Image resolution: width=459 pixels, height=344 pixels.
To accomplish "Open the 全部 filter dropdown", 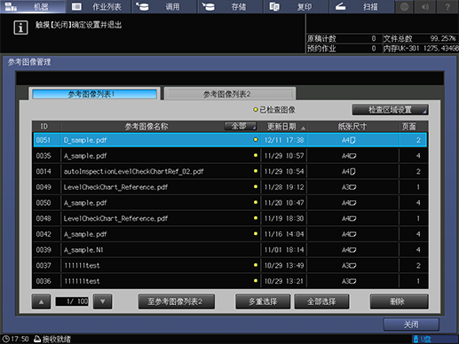I will point(241,127).
